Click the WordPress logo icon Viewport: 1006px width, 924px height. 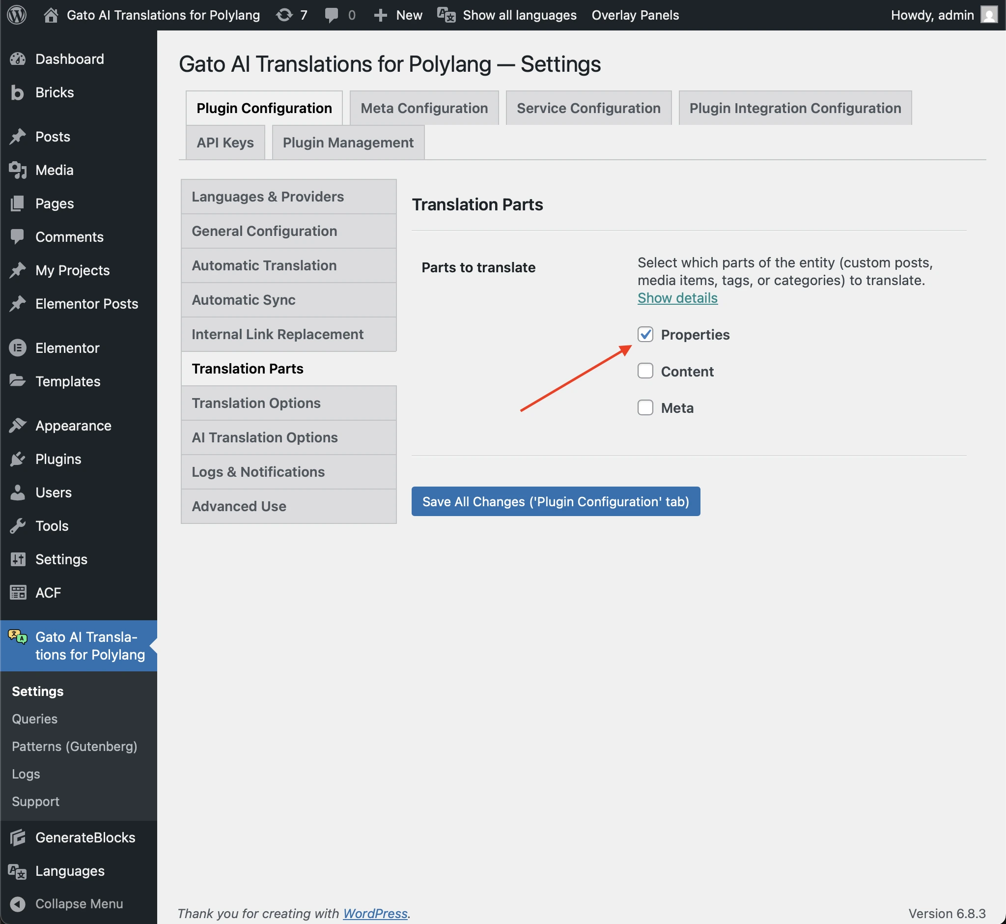(17, 15)
